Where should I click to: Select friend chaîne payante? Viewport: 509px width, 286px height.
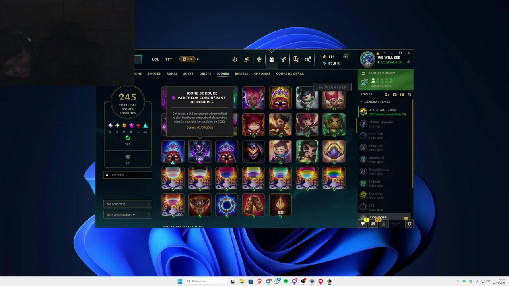(385, 124)
